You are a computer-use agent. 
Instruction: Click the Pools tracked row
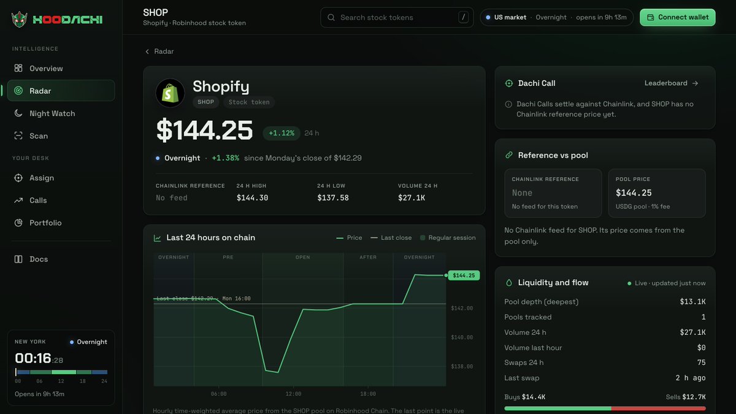[605, 317]
